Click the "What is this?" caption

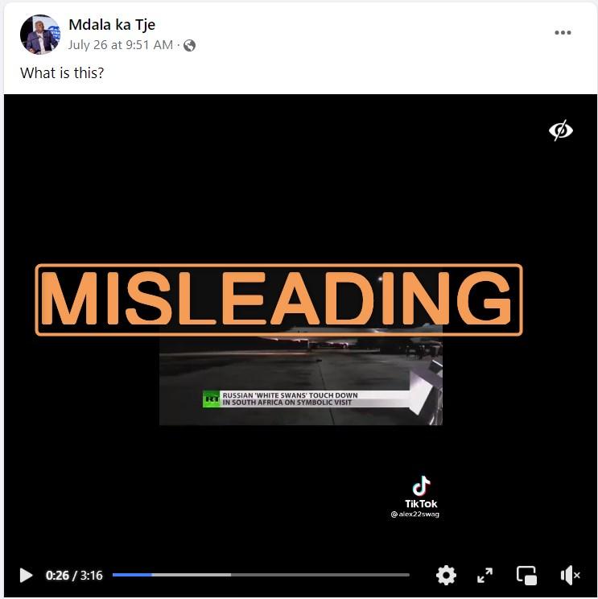62,73
